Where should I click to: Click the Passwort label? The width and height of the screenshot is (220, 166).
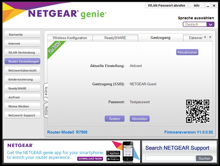coord(116,102)
